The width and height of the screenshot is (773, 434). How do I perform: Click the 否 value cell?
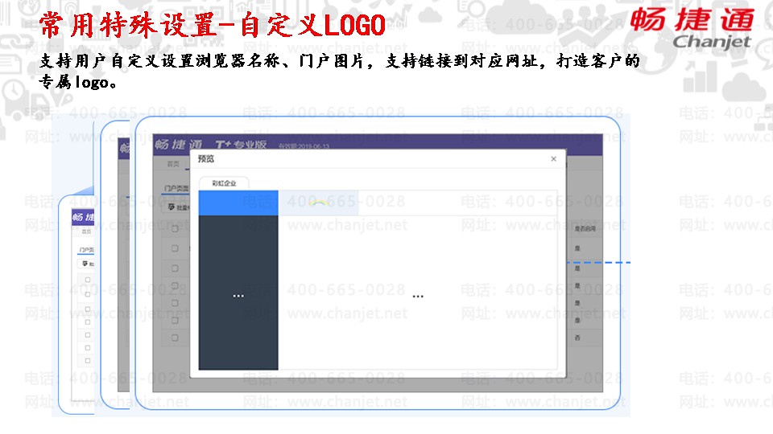click(577, 338)
